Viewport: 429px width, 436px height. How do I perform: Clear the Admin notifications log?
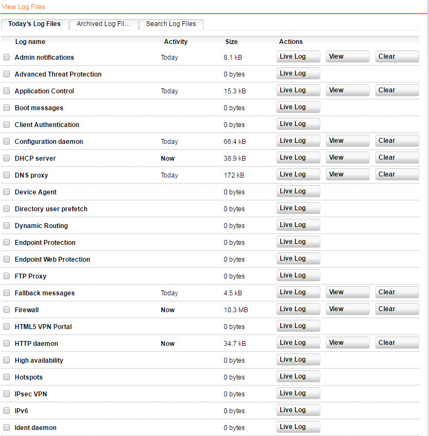(x=397, y=56)
